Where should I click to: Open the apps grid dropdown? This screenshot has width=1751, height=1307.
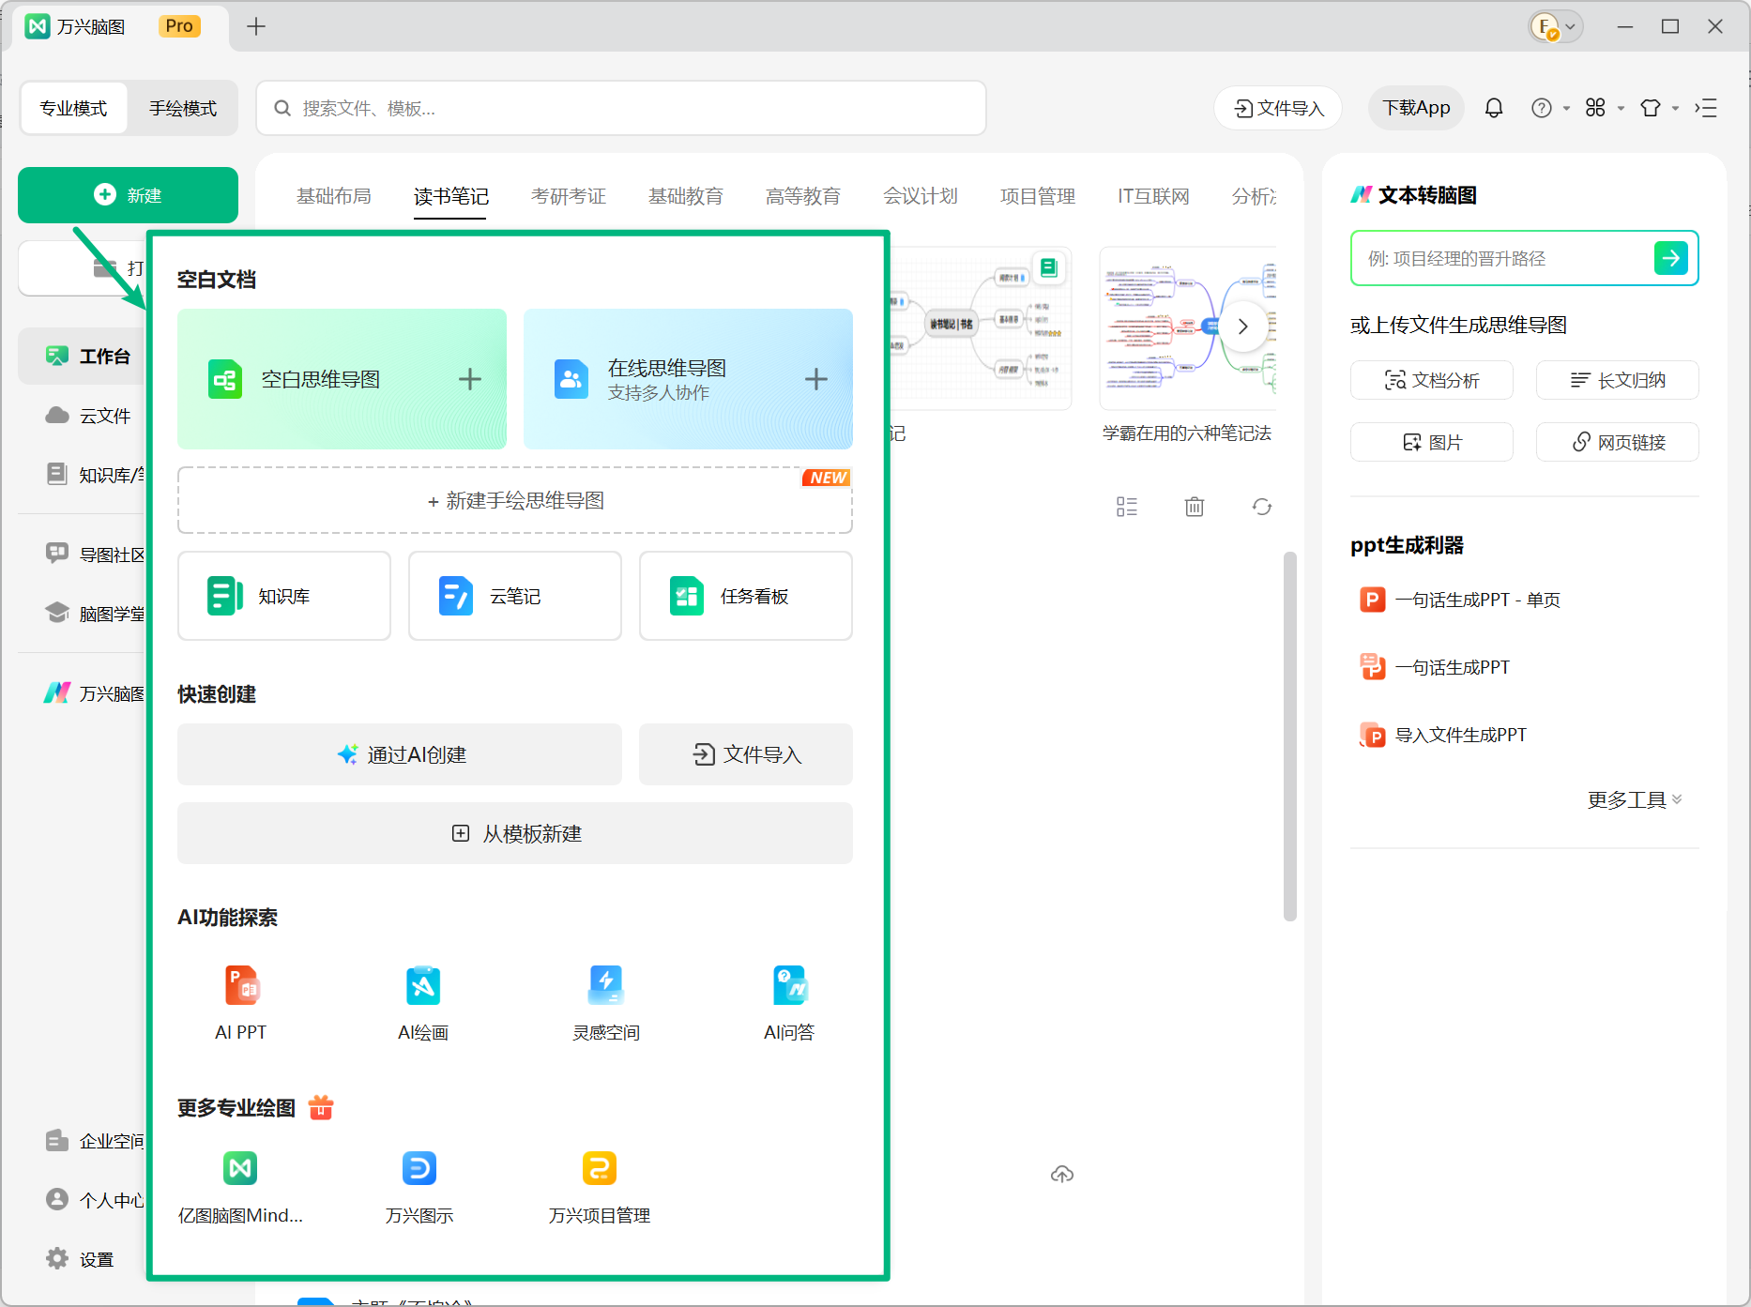(x=1605, y=108)
